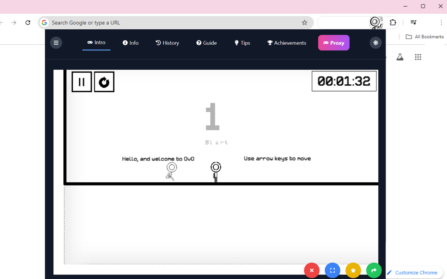Favorite the game using the yellow star
Image resolution: width=447 pixels, height=279 pixels.
pos(353,270)
